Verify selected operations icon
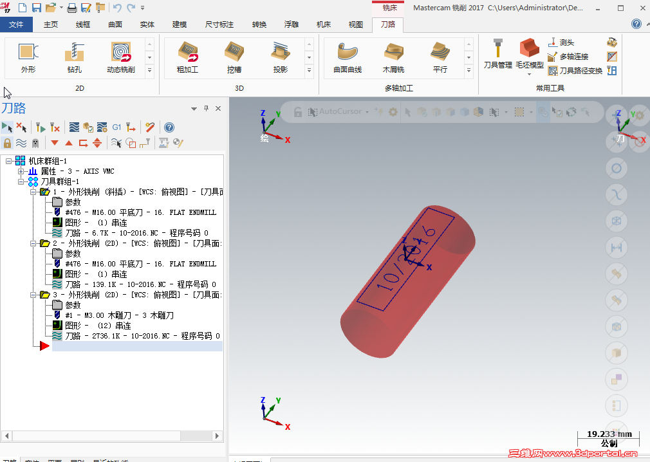 coord(88,127)
